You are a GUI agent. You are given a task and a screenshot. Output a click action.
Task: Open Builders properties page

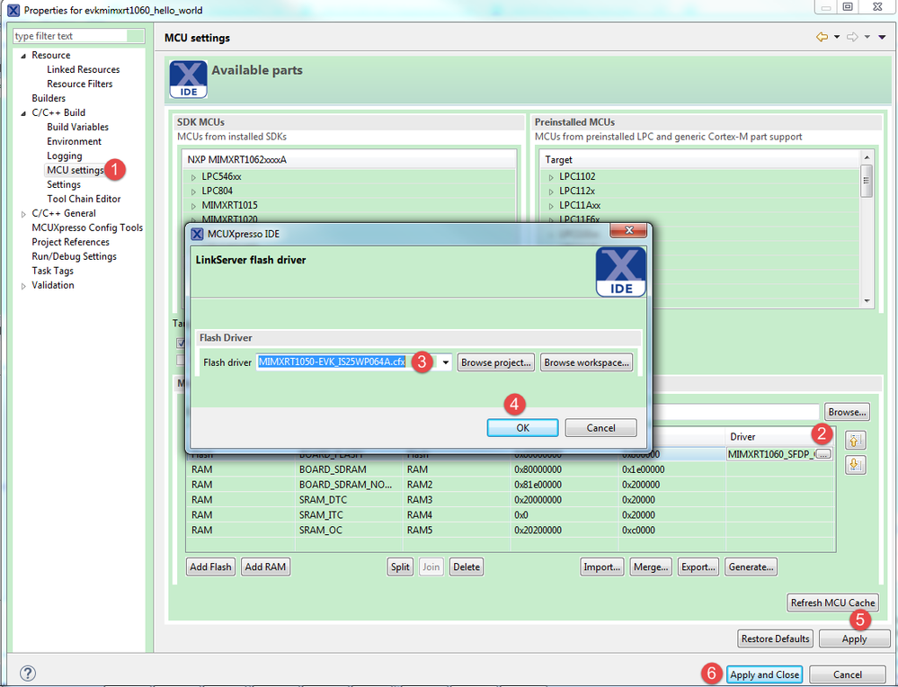49,98
